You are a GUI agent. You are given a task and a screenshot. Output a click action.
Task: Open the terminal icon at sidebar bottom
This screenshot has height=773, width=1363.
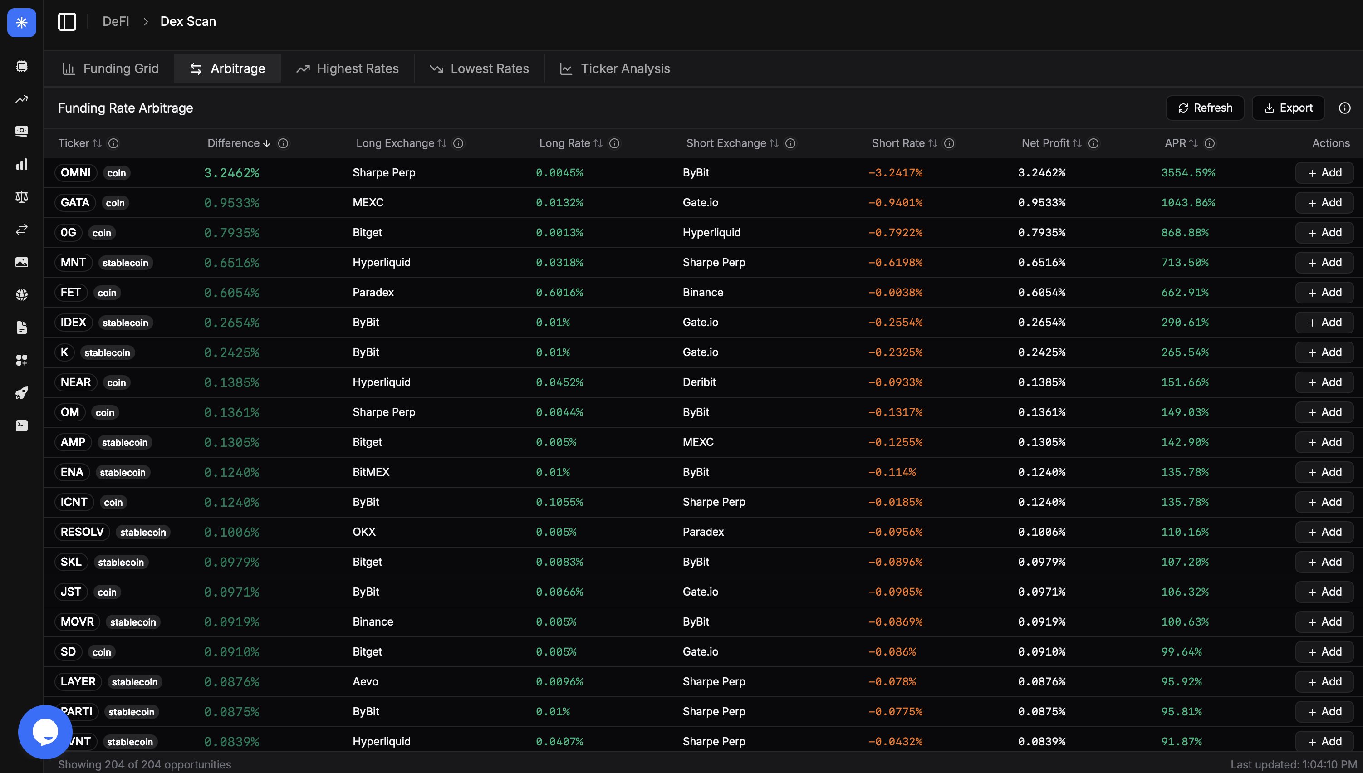pos(22,425)
